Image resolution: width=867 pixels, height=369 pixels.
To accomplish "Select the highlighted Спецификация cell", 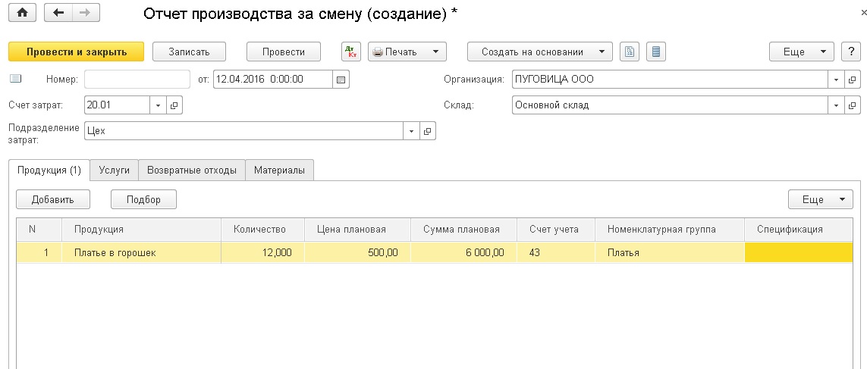I will tap(799, 252).
